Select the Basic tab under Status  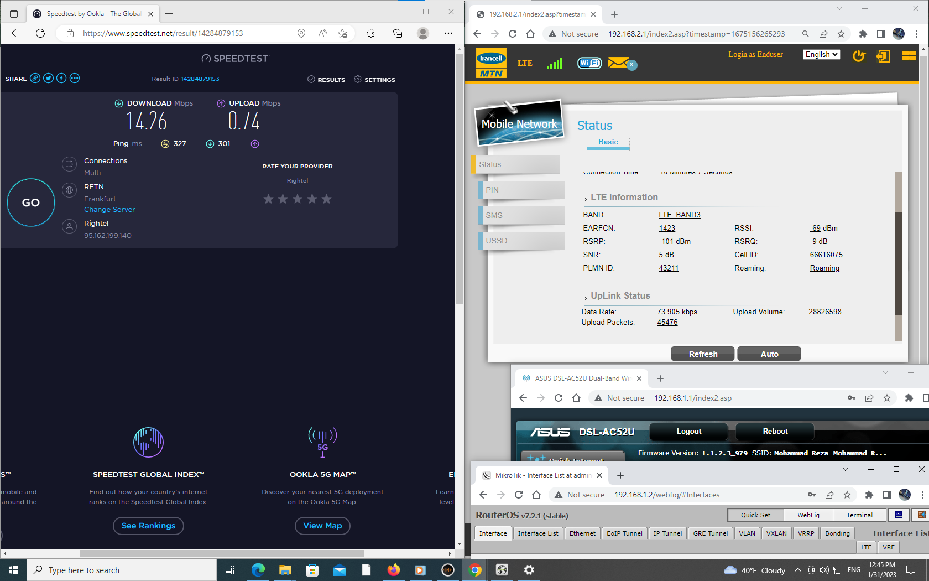[608, 142]
